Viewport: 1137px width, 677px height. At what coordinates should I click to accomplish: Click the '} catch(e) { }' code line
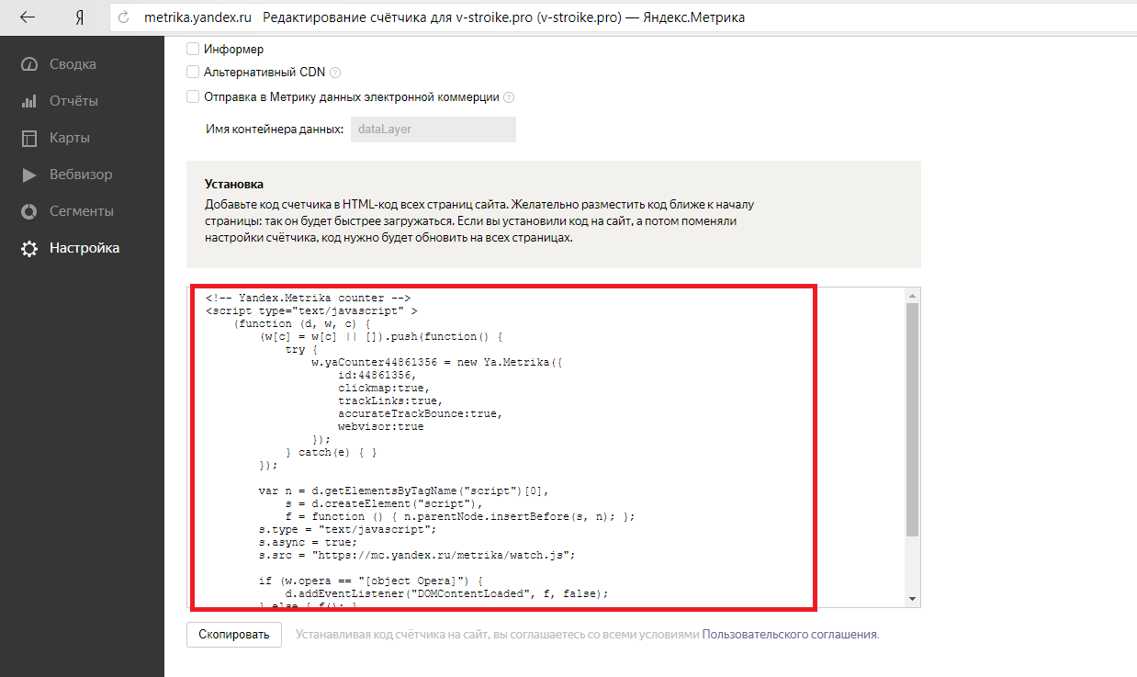pos(332,452)
